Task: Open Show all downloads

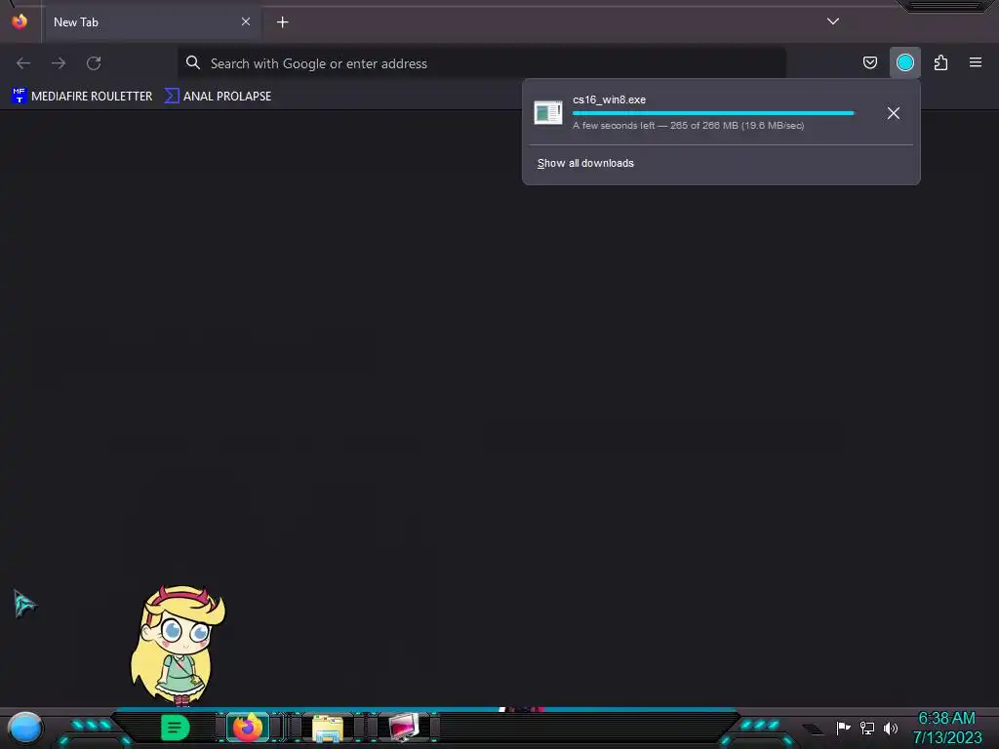Action: click(x=585, y=163)
